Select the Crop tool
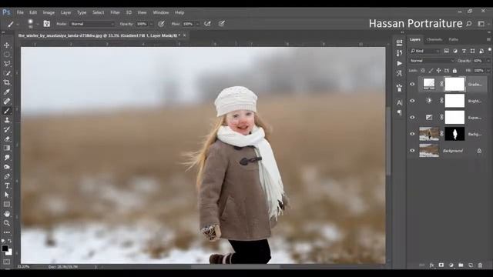Viewport: 493px width, 277px height. 7,82
